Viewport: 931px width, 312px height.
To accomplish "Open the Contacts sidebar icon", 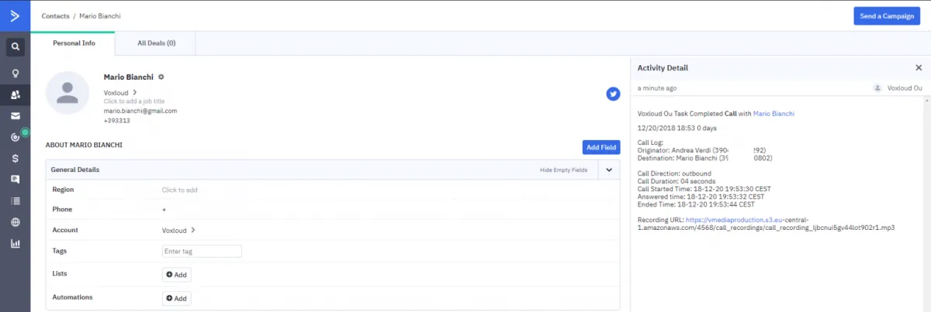I will pos(15,94).
